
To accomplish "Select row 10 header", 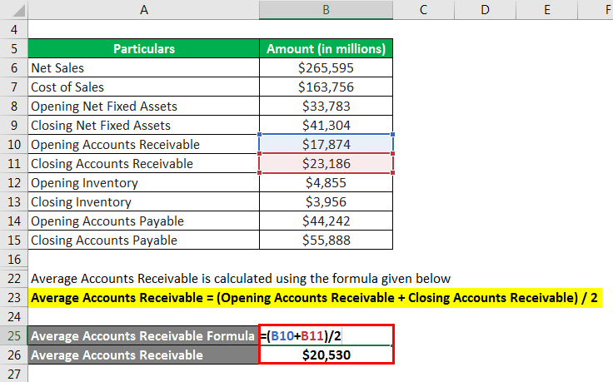I will 14,144.
